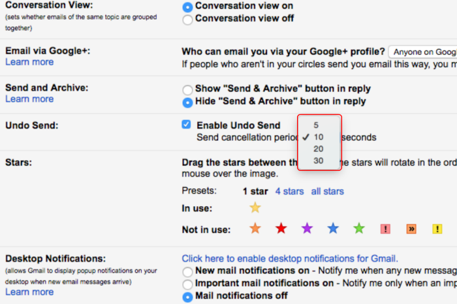Viewport: 457px width, 304px height.
Task: Pick the orange star icon
Action: [255, 228]
